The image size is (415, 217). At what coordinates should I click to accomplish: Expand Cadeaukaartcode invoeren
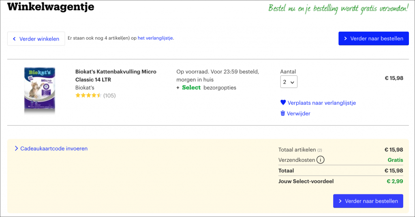(x=51, y=148)
